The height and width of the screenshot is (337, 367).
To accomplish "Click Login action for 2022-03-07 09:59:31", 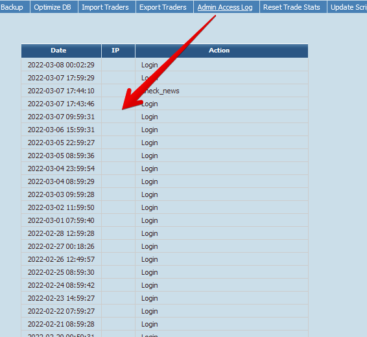I will click(150, 117).
